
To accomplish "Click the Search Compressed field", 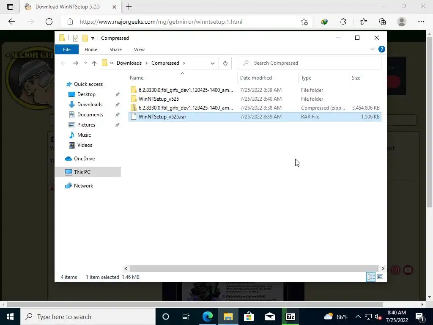I will pyautogui.click(x=309, y=63).
